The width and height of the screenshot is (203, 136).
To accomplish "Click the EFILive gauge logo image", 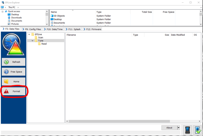I will pos(13,44).
